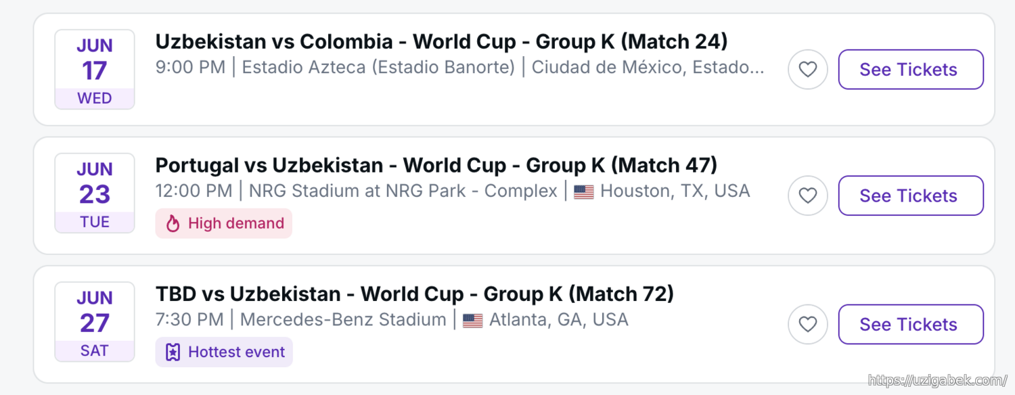
Task: Open the Portugal vs Uzbekistan match title
Action: [436, 166]
